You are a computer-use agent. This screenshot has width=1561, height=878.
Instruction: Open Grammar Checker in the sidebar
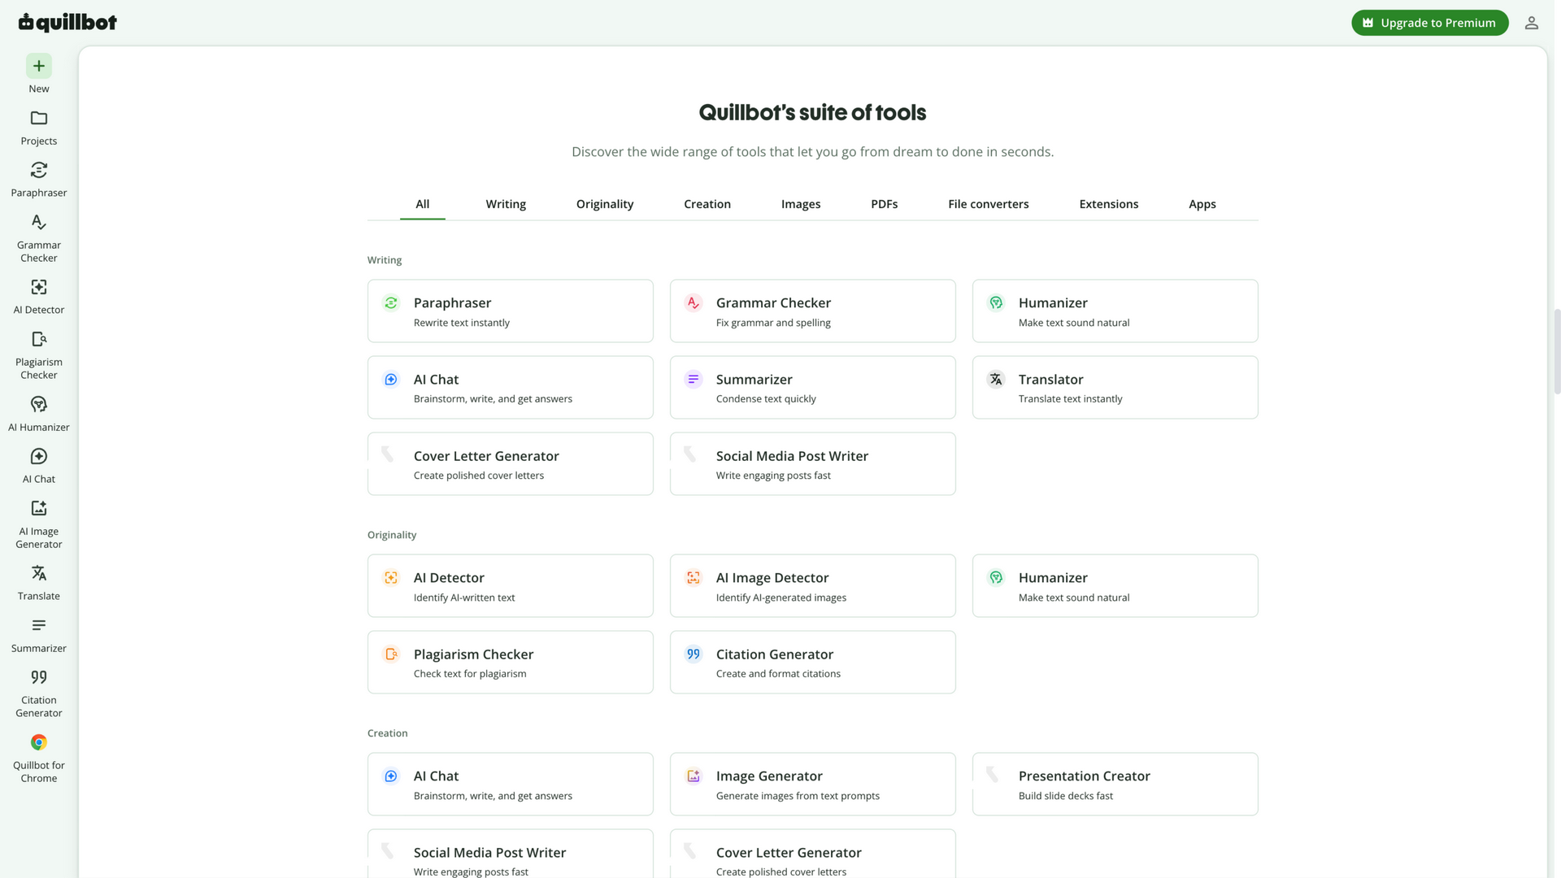click(x=38, y=238)
